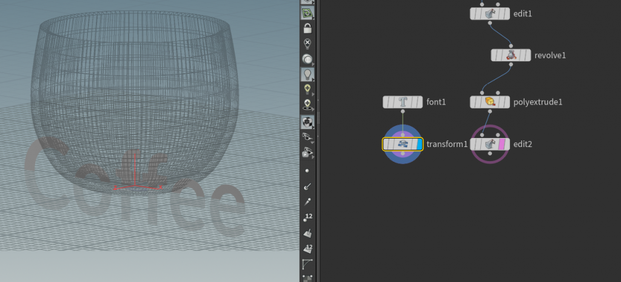Viewport: 621px width, 282px height.
Task: Click the output connector of edit2
Action: (490, 153)
